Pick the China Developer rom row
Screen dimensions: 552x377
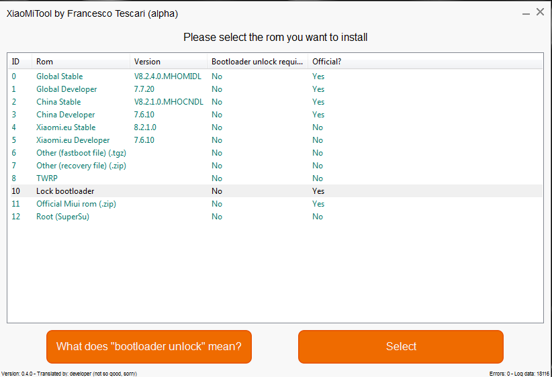(65, 115)
